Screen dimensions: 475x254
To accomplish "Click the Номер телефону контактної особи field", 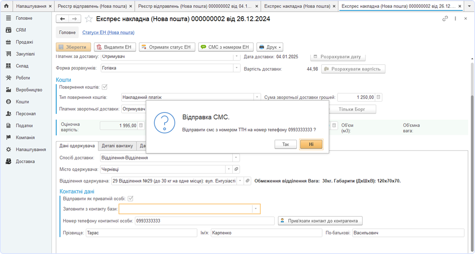I will click(x=205, y=221).
